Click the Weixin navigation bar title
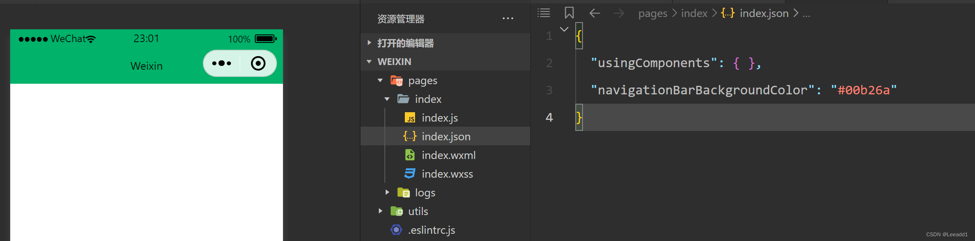The height and width of the screenshot is (241, 975). [147, 66]
